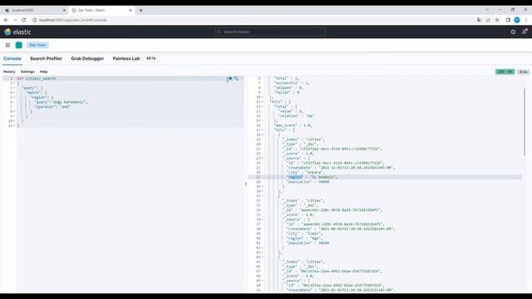The image size is (532, 299).
Task: Open the Painless Lab tab
Action: click(126, 58)
